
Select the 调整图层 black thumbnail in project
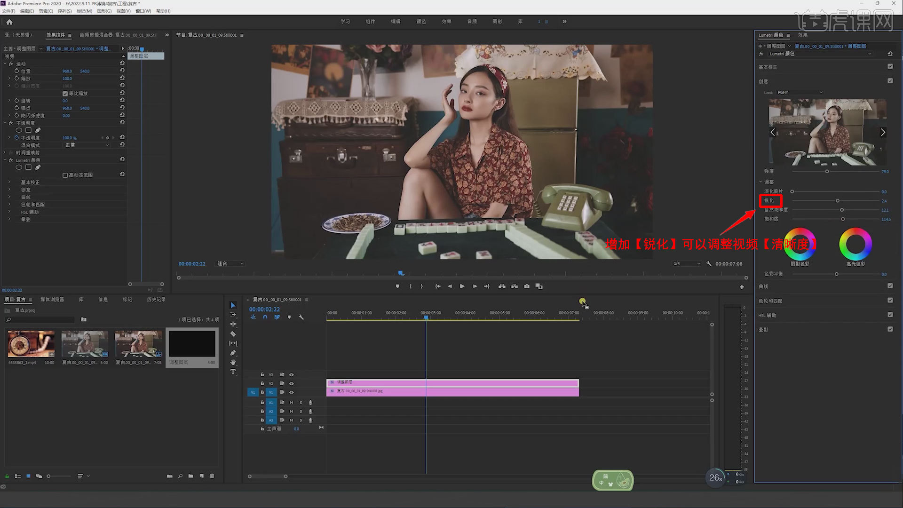(192, 344)
